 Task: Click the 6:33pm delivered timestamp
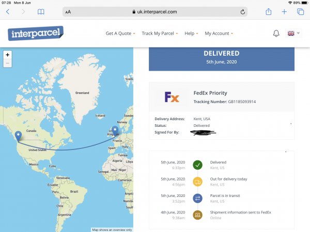[178, 168]
